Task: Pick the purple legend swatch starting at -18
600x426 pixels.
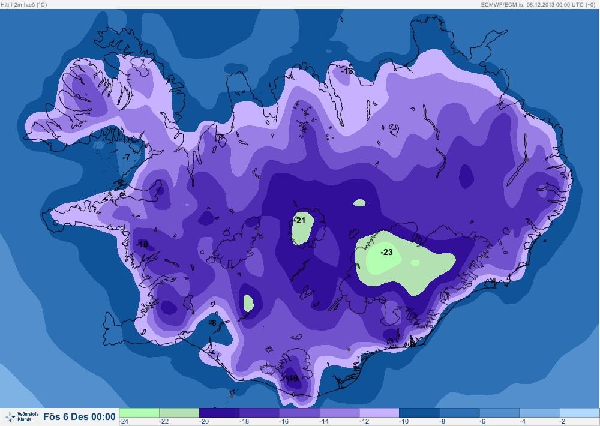Action: pos(259,413)
